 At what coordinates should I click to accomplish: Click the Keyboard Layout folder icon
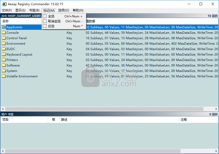click(4, 54)
